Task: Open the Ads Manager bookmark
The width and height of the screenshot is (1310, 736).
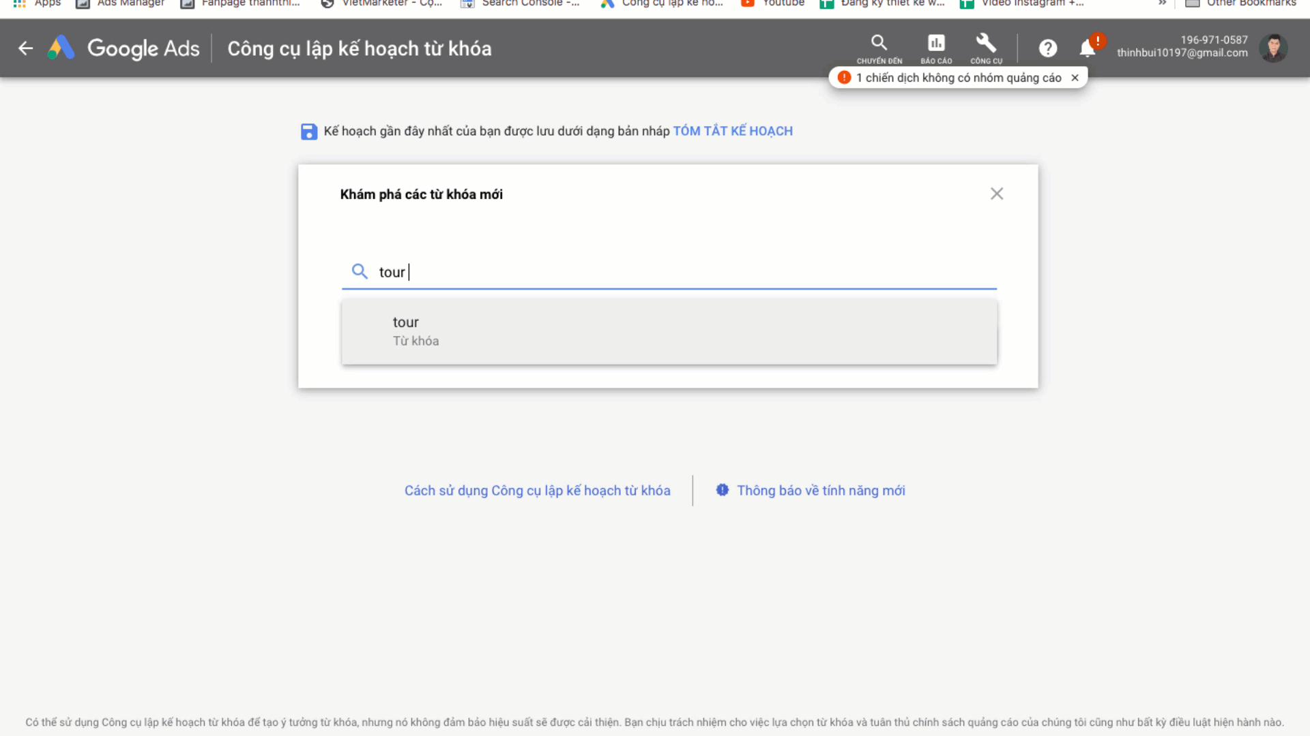Action: point(120,4)
